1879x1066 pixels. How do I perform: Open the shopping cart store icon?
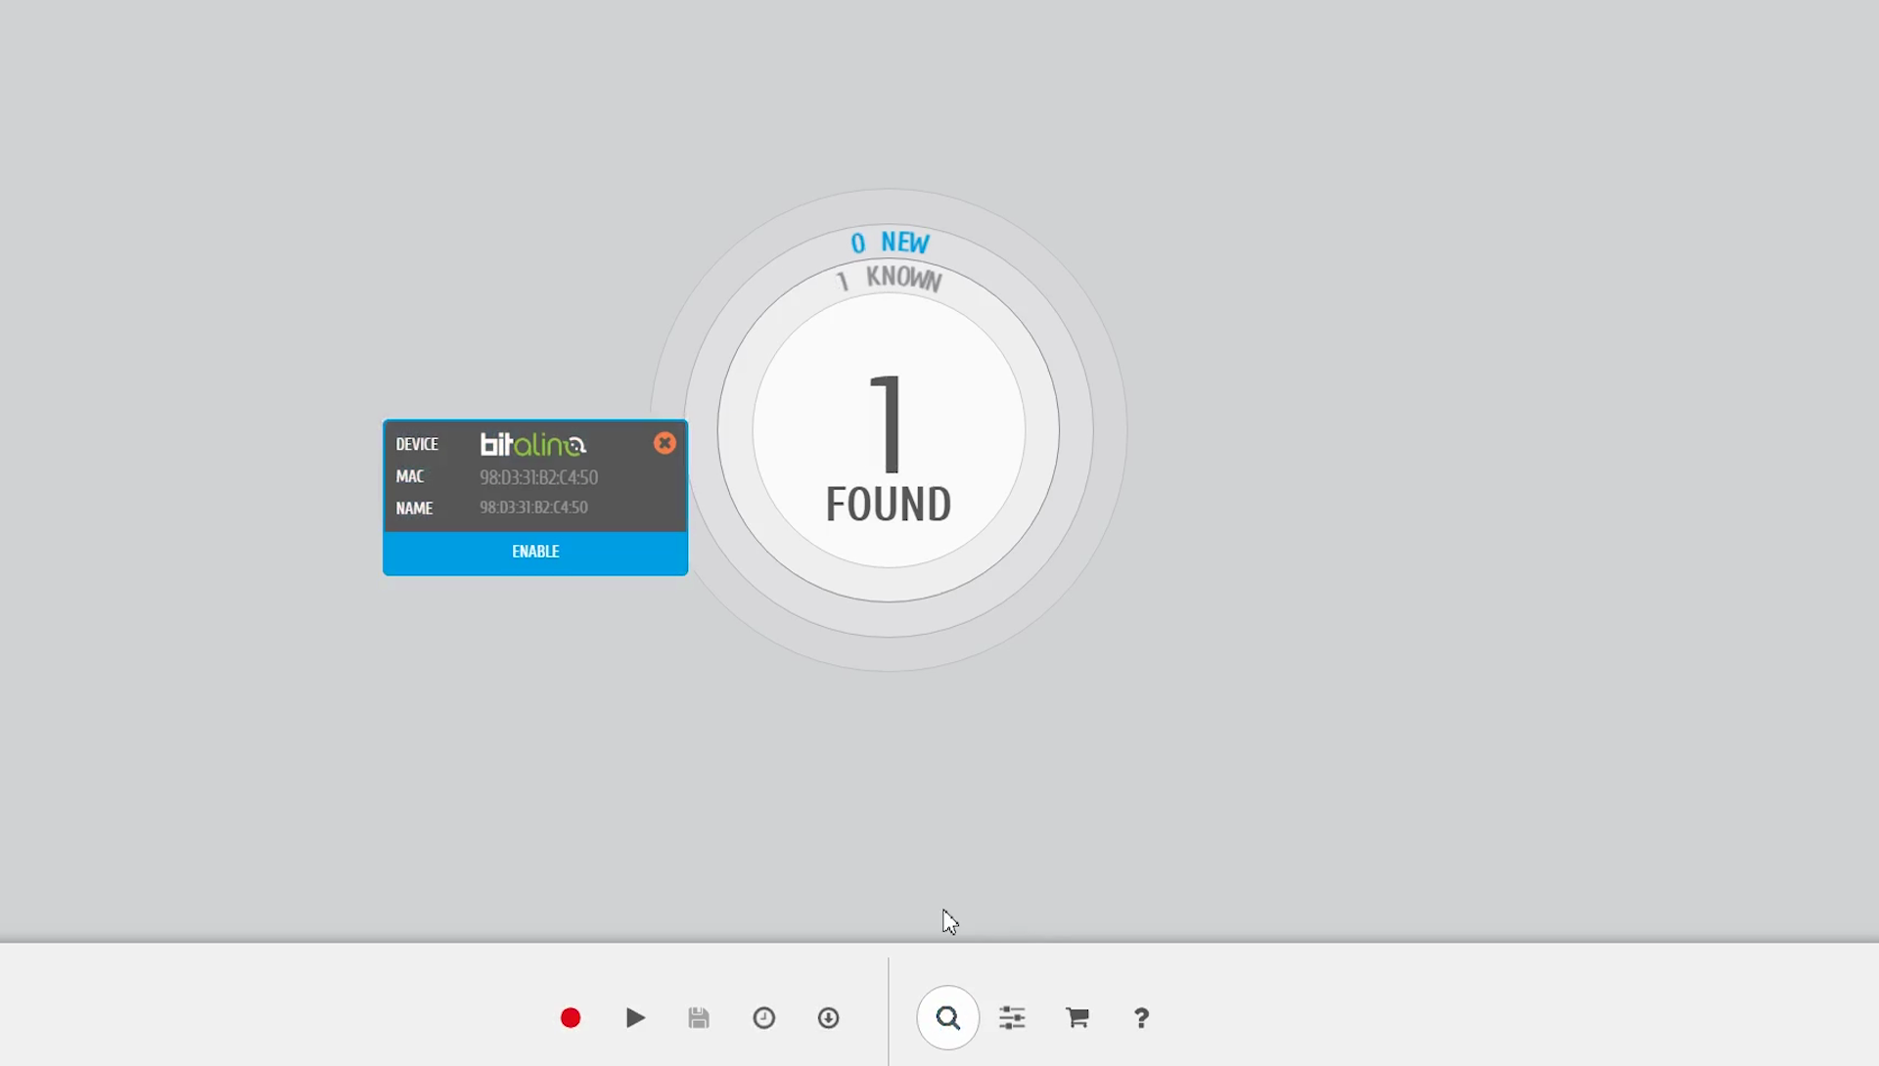[1077, 1018]
